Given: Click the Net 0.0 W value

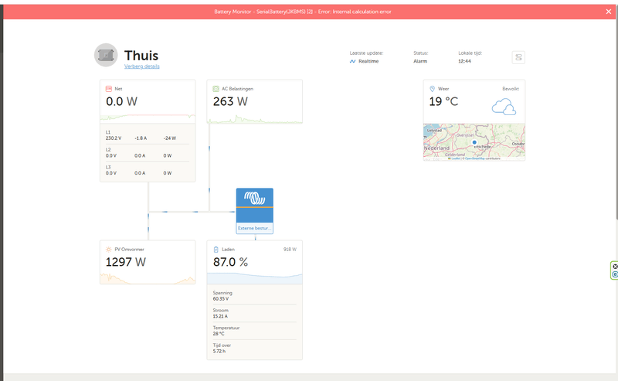Looking at the screenshot, I should (122, 102).
